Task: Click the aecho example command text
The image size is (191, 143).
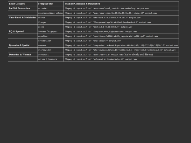Action: (98, 27)
